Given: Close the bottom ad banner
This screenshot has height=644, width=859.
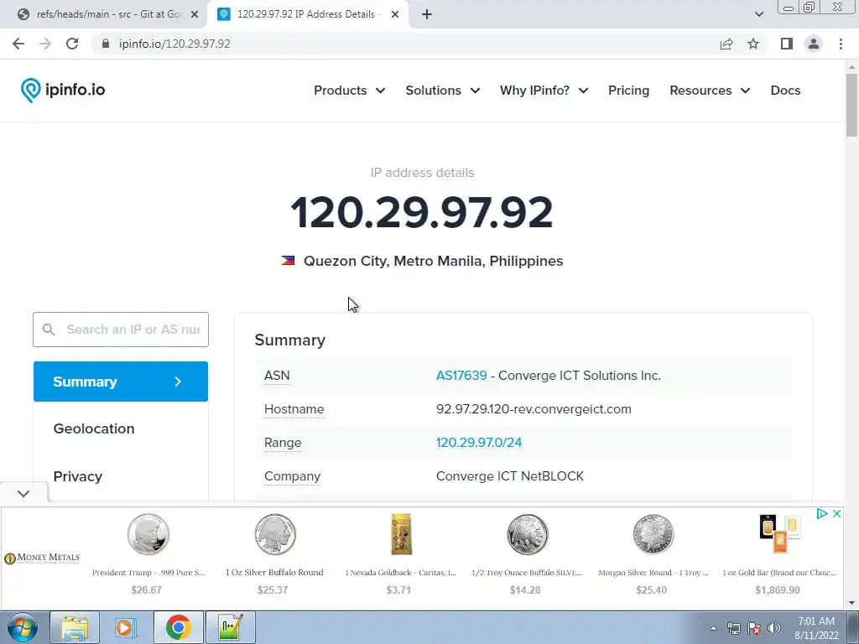Looking at the screenshot, I should tap(836, 513).
